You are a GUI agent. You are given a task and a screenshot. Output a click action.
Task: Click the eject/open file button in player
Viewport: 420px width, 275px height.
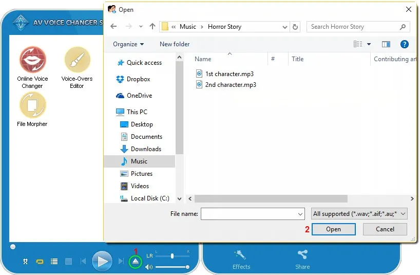click(135, 262)
